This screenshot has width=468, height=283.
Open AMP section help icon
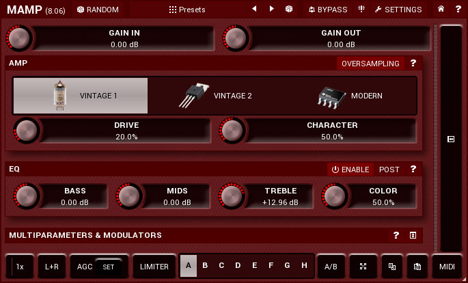(413, 64)
